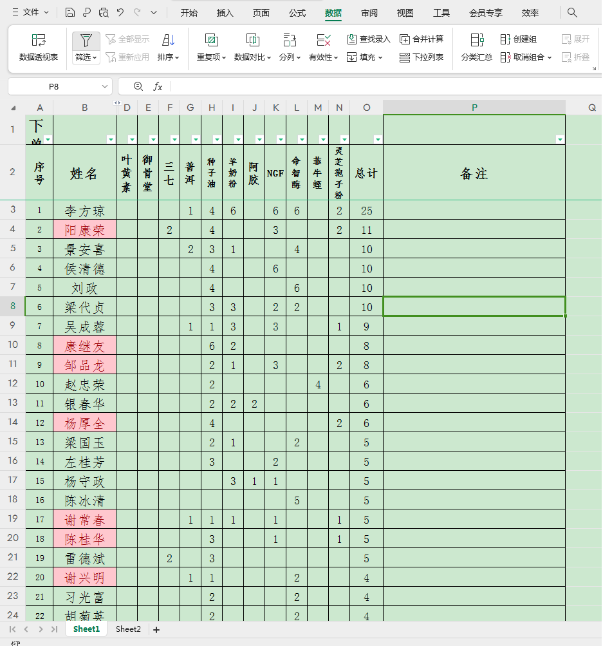This screenshot has width=603, height=646.
Task: Click 下拉列表 dropdown list tool
Action: 422,57
